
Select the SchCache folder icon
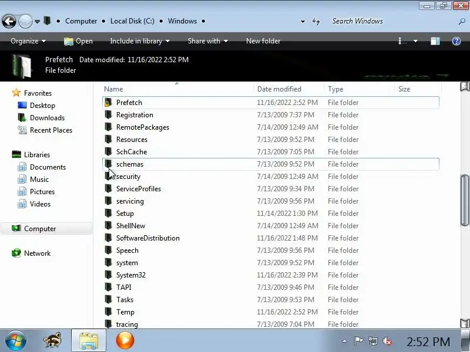(x=108, y=151)
